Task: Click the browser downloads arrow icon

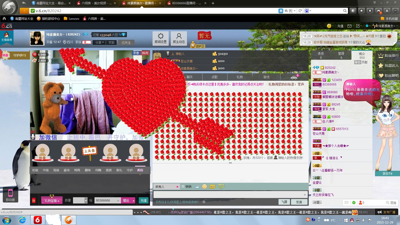Action: tap(370, 11)
